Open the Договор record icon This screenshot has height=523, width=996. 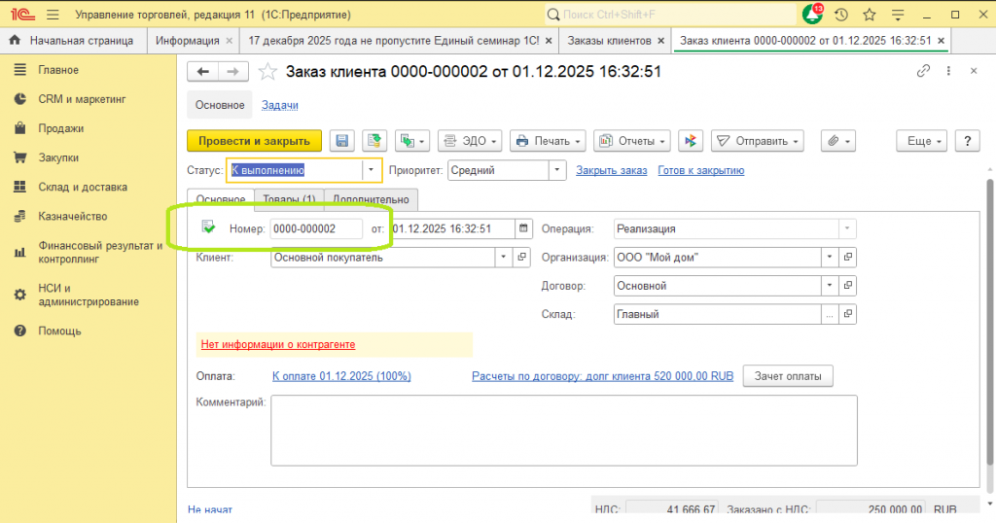coord(847,286)
